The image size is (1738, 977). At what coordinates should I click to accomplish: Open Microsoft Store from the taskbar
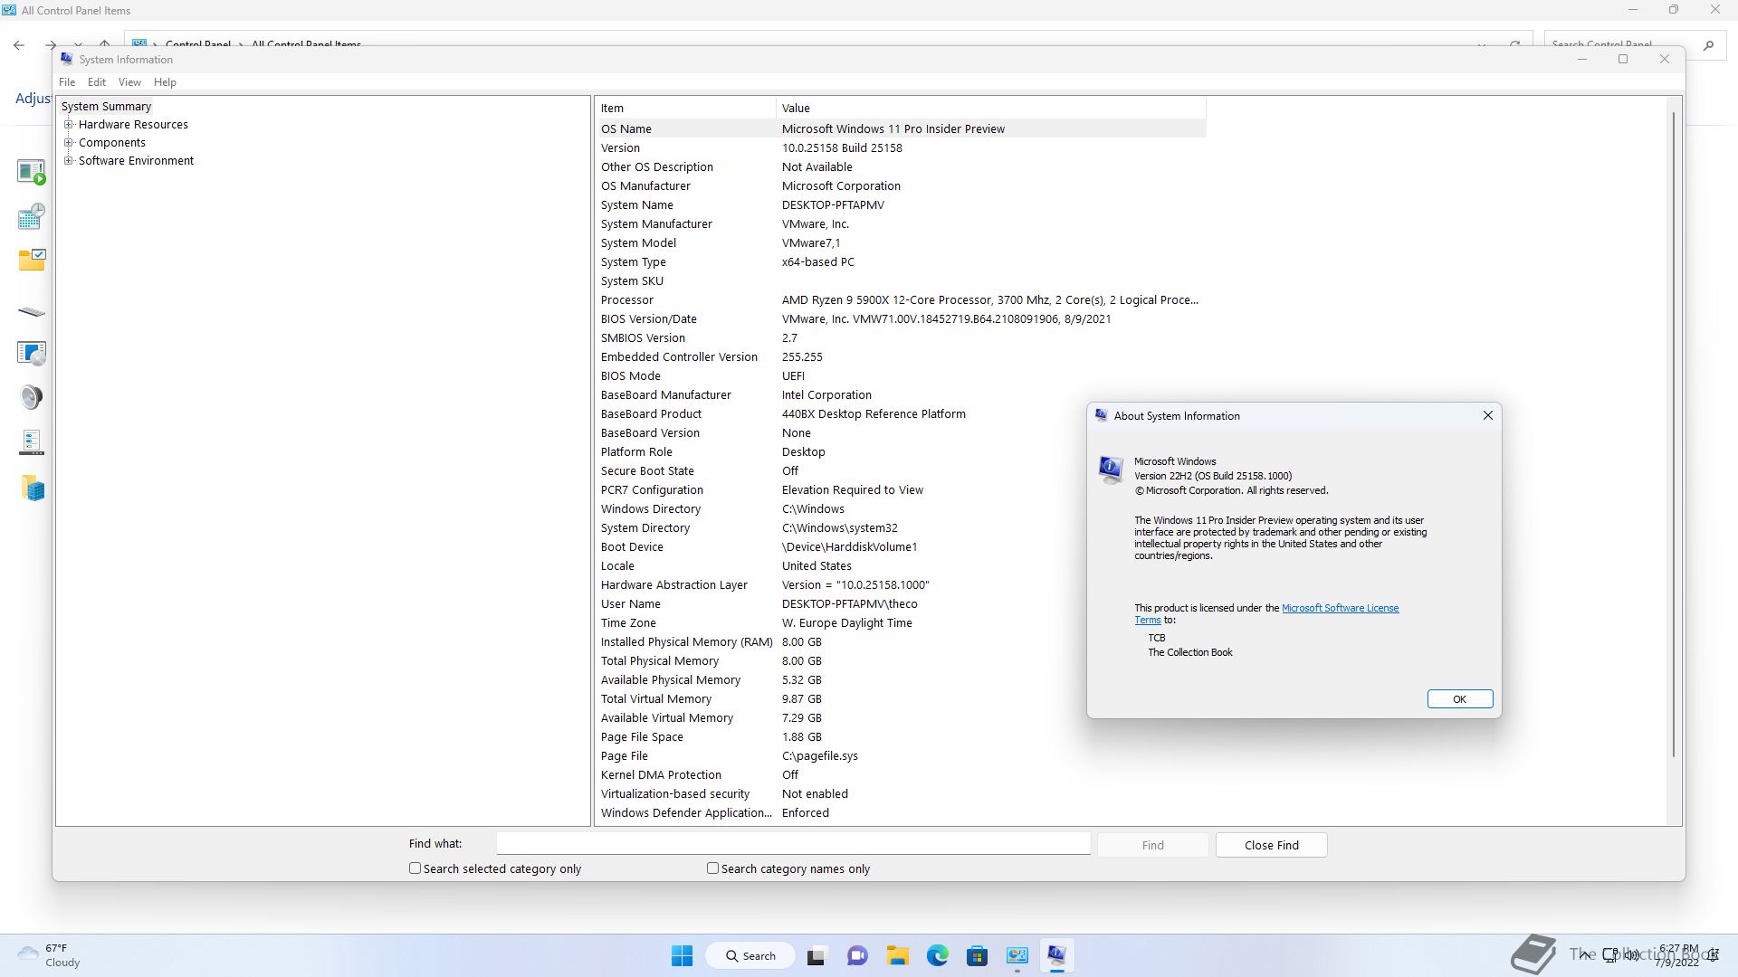click(977, 955)
